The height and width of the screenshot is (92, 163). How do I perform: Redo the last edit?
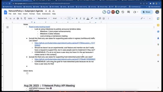14,18
